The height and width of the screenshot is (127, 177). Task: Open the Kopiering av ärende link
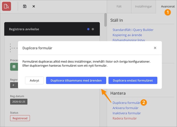click(127, 35)
